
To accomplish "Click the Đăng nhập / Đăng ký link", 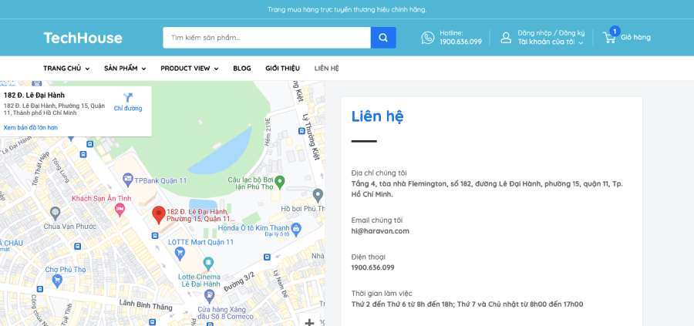I will point(551,33).
